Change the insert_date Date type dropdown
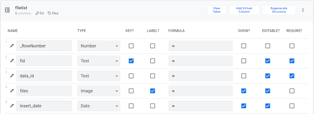 click(99, 106)
